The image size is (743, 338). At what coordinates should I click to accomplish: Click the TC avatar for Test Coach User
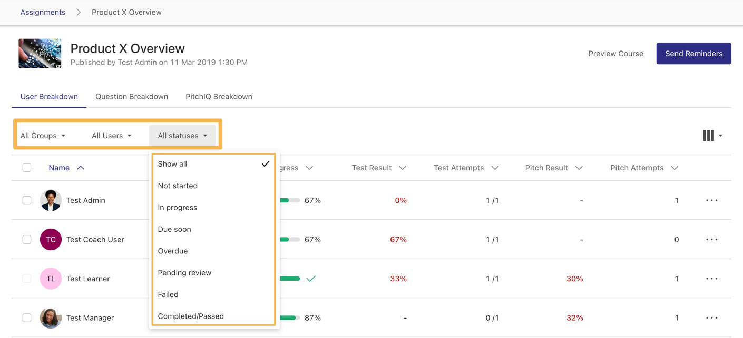coord(51,240)
